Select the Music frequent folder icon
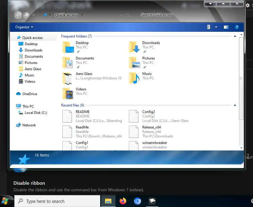Screen dimensions: 253x207 click(134, 78)
